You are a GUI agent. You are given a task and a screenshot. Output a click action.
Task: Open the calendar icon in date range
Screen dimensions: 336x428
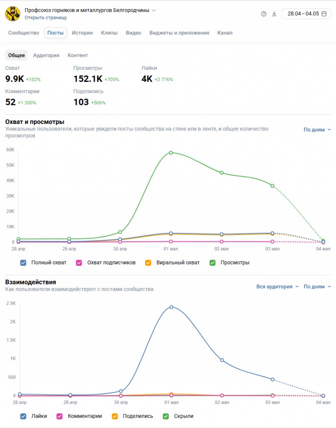(324, 14)
